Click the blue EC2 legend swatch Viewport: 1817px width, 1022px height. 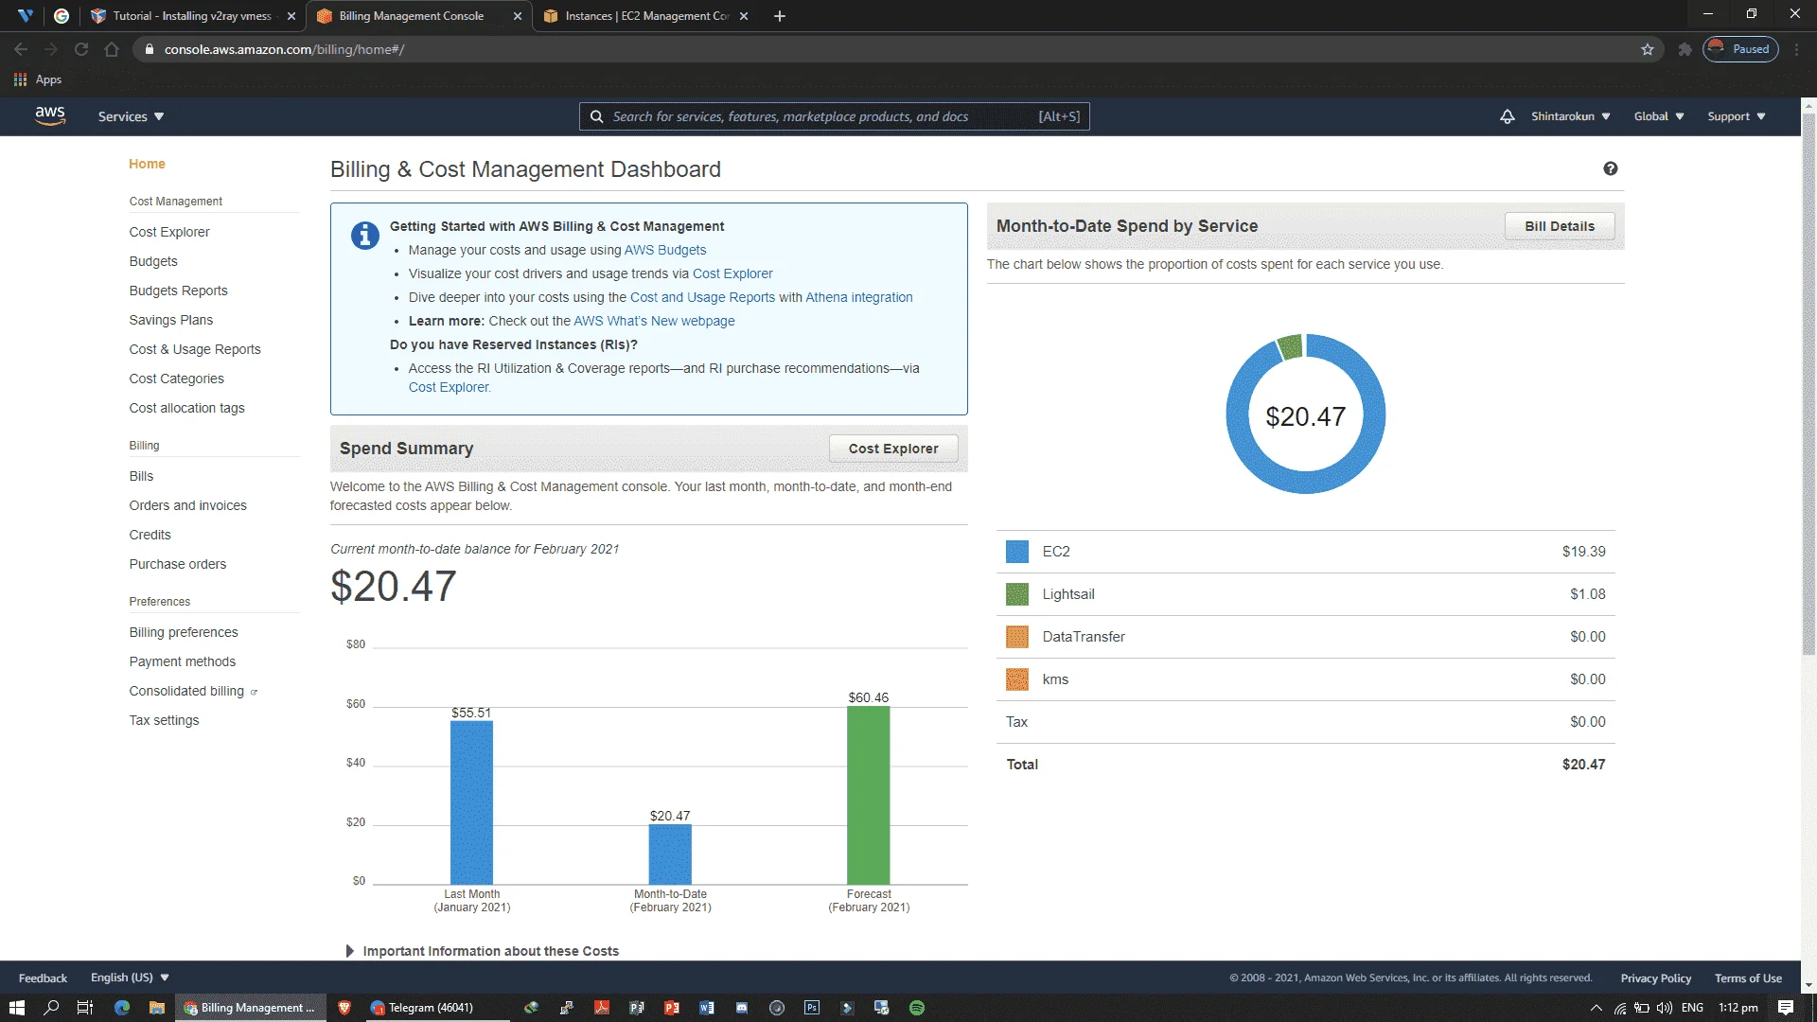pos(1017,552)
